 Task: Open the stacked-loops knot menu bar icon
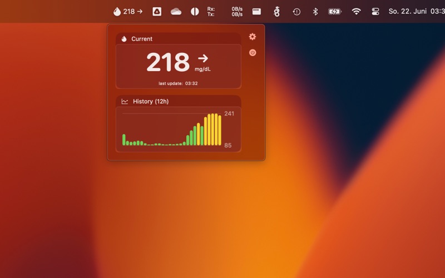(x=276, y=12)
